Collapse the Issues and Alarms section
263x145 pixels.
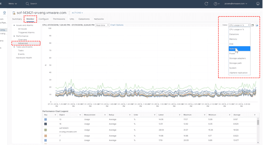click(14, 25)
